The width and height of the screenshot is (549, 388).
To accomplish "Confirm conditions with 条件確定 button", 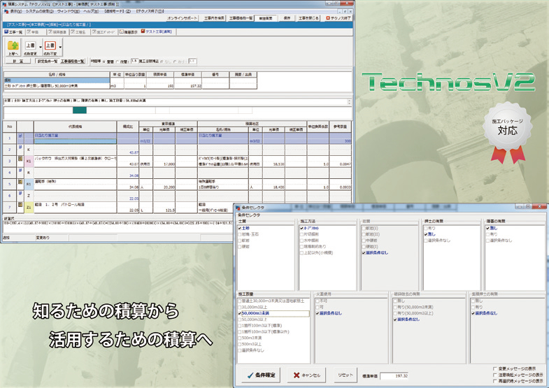I will tap(261, 375).
